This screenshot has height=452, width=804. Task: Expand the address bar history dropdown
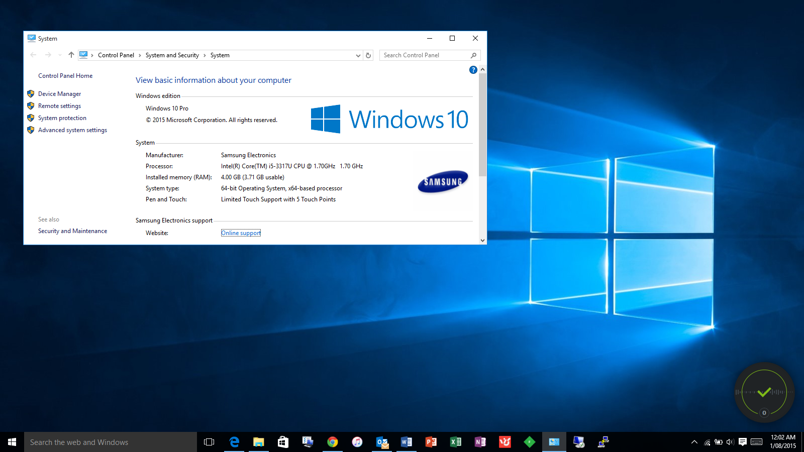point(358,55)
